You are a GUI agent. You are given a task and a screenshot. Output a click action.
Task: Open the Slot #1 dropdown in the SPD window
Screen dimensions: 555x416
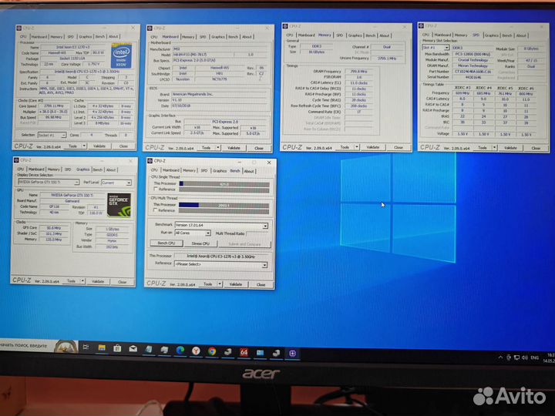[446, 48]
